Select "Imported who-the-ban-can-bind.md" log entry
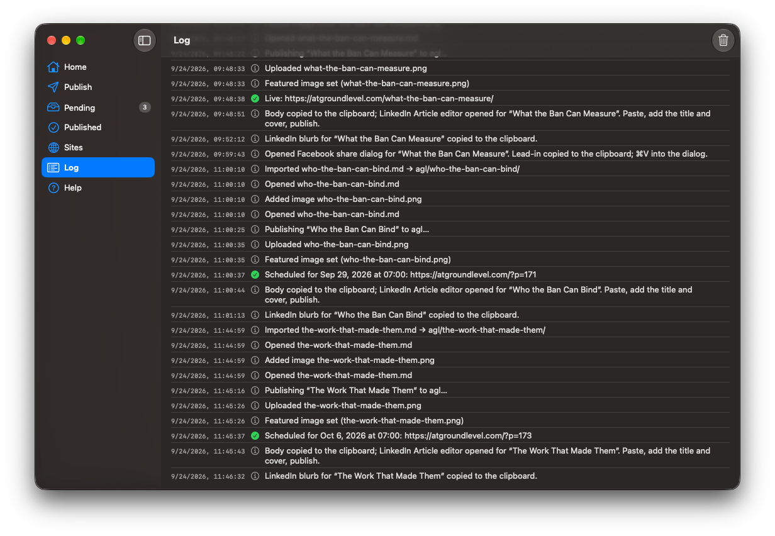 click(450, 169)
